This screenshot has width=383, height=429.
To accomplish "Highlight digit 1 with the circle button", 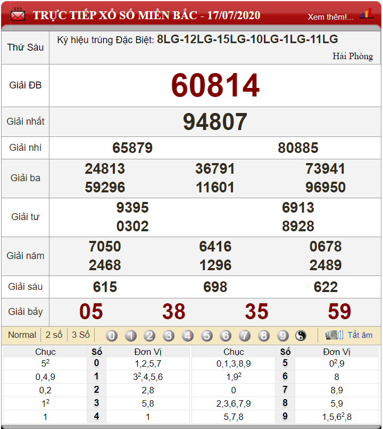I will click(x=131, y=335).
